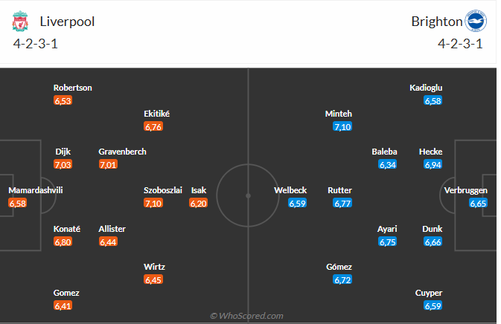Click Cuyper's 6,59 rating badge

(x=433, y=305)
